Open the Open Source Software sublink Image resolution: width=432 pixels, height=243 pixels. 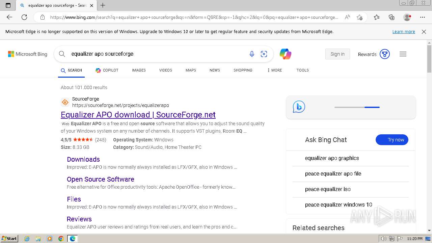pos(101,179)
